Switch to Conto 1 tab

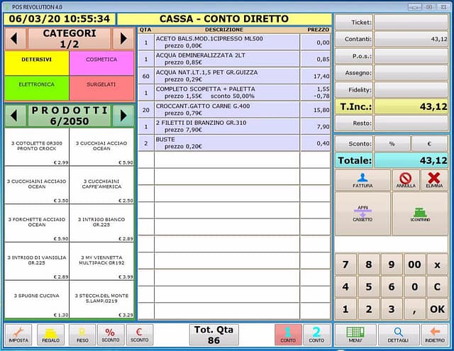tap(288, 334)
